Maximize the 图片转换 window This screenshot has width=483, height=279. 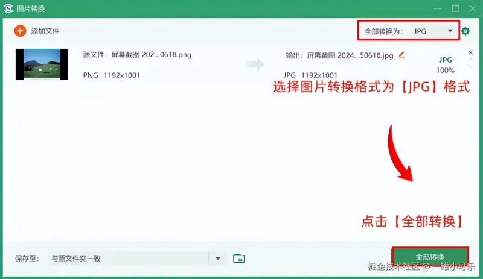pos(456,8)
